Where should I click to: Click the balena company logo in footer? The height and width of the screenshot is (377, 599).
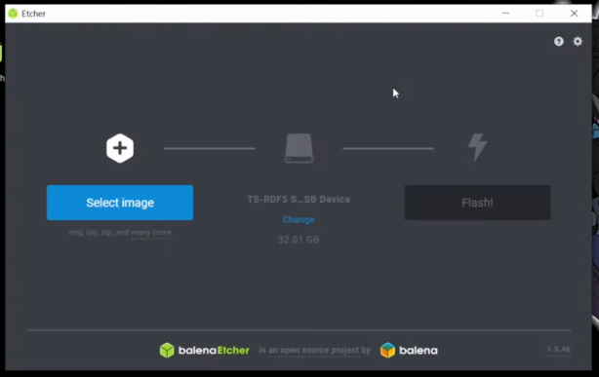coord(409,350)
